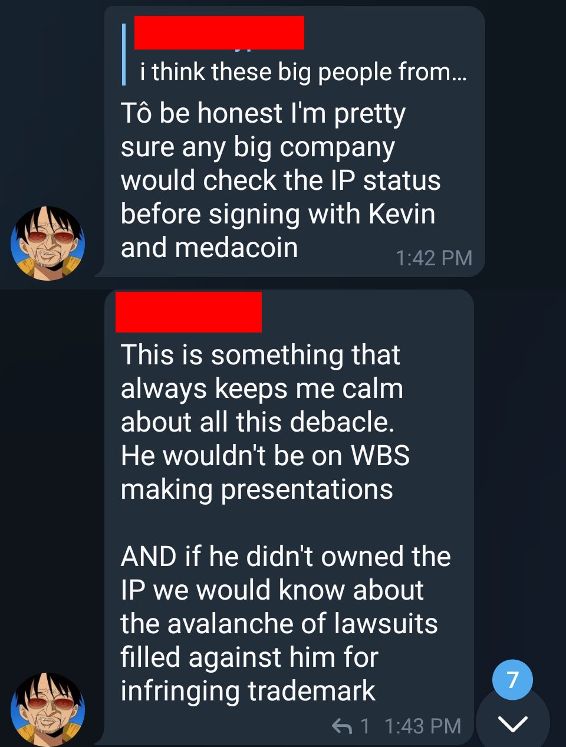Tap the text "would check the IP status"
Viewport: 566px width, 747px height.
tap(281, 180)
